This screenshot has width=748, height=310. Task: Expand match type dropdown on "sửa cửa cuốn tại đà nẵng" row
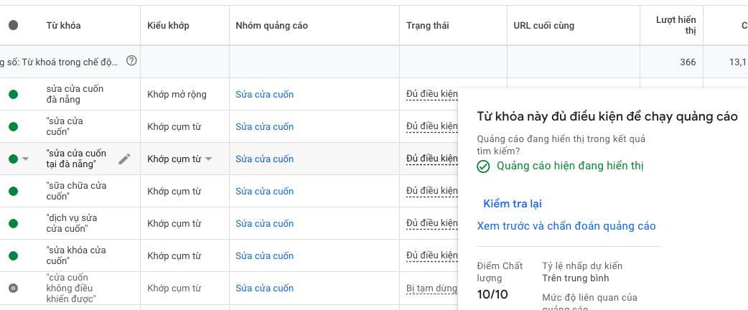coord(209,159)
